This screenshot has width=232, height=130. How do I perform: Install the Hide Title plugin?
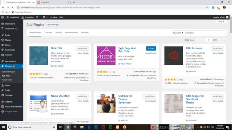[x=82, y=48]
